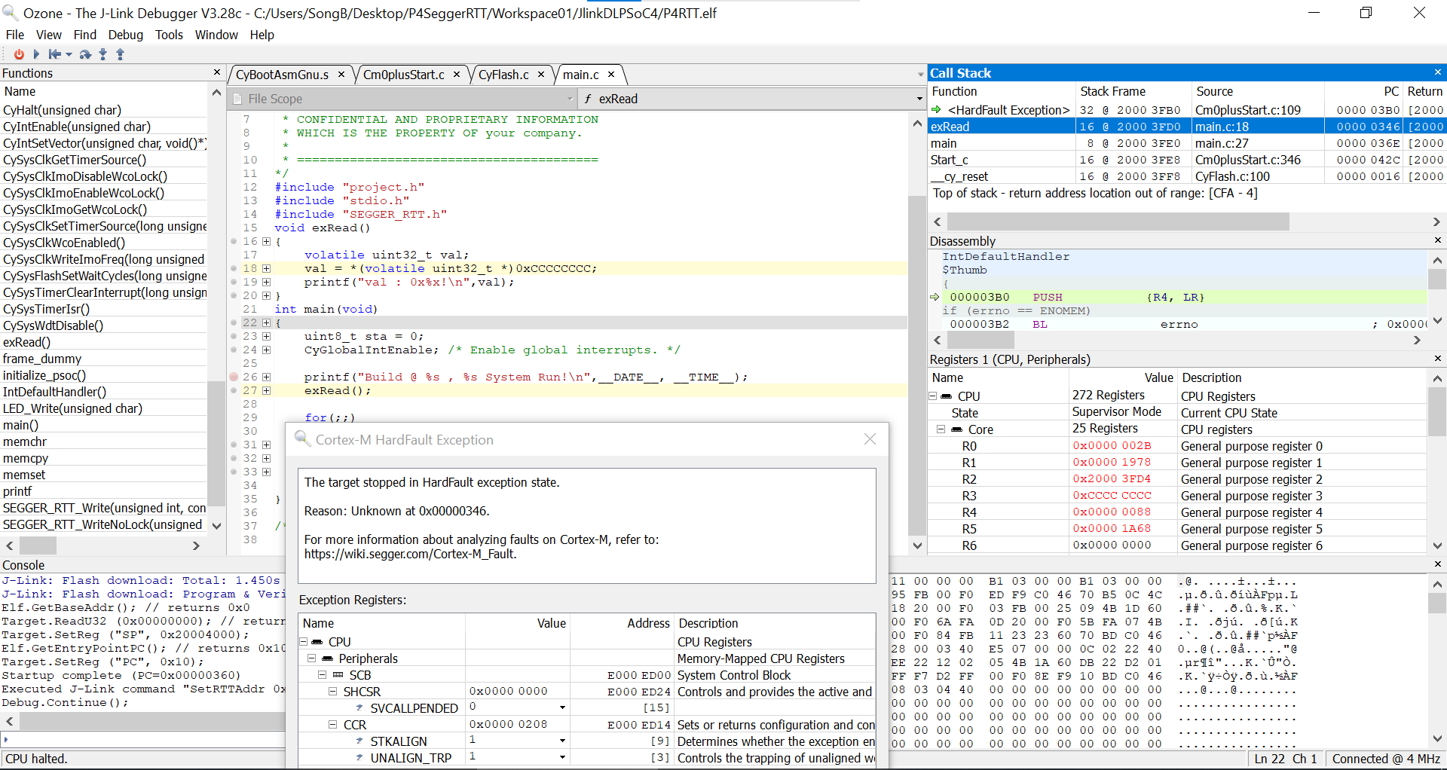Open the wiki.segger.com Cortex-M_Fault link
This screenshot has height=770, width=1447.
click(410, 554)
